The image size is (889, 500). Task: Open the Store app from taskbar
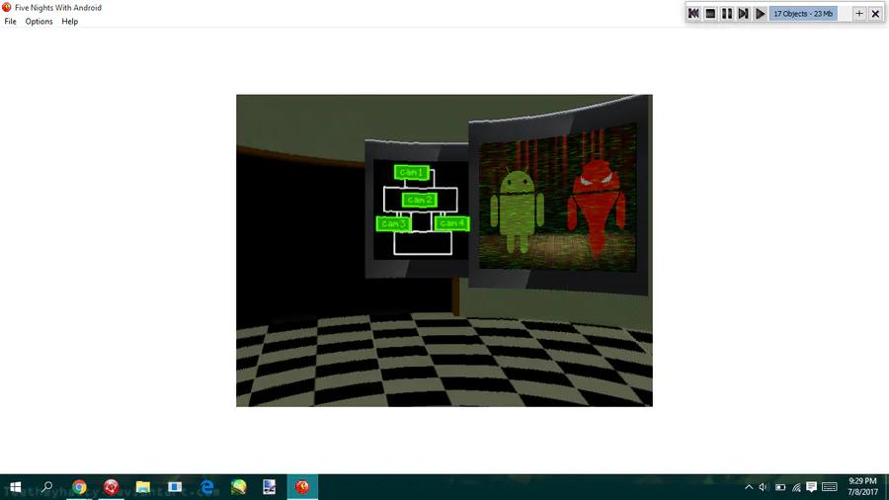pos(175,487)
